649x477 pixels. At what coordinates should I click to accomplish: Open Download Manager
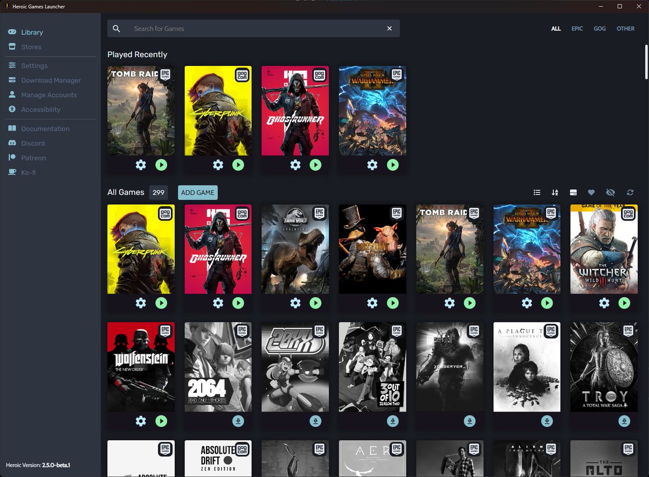click(44, 80)
